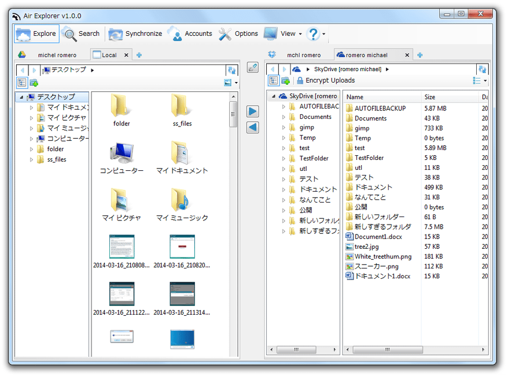Collapse the デスクトップ tree node
Viewport: 508px width, 377px height.
click(x=21, y=97)
